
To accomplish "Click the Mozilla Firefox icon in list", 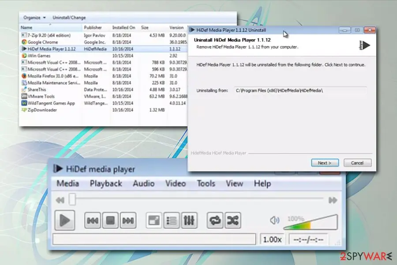I will tap(24, 76).
